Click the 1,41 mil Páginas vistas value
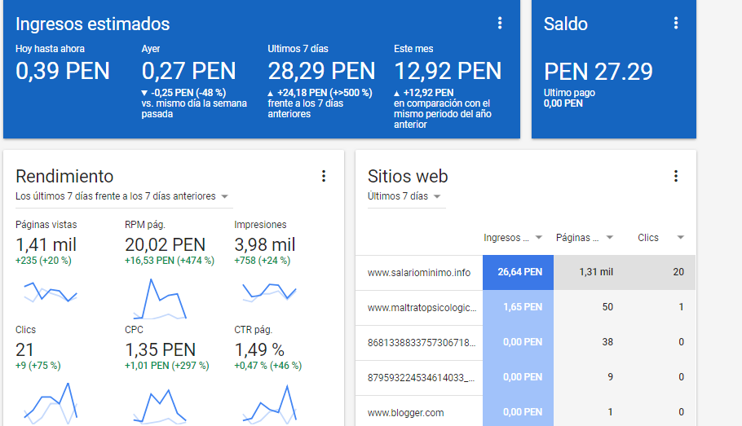This screenshot has width=742, height=426. point(46,245)
